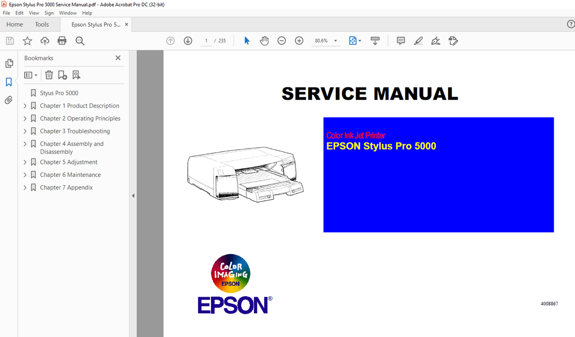
Task: Select the Chapter 6 Maintenance bookmark
Action: (x=70, y=175)
